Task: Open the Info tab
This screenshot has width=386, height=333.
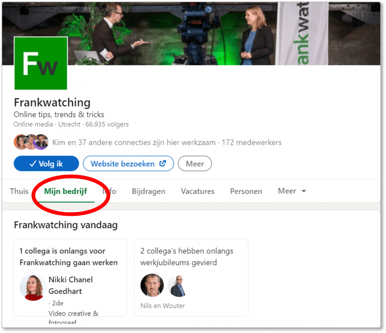Action: coord(109,191)
